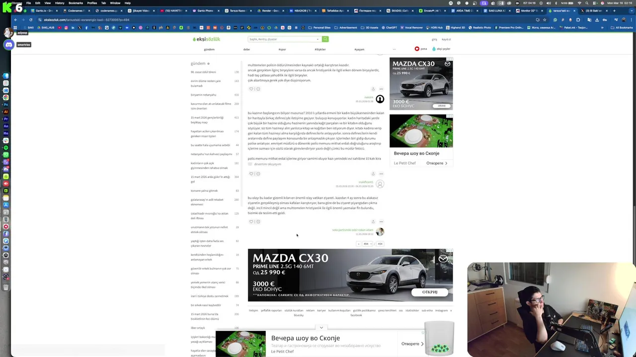Image resolution: width=636 pixels, height=357 pixels.
Task: Open comment icon on maleficent1's entry
Action: (258, 174)
